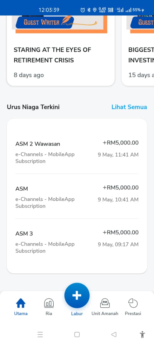
Task: Tap the Android home square button
Action: tap(77, 334)
